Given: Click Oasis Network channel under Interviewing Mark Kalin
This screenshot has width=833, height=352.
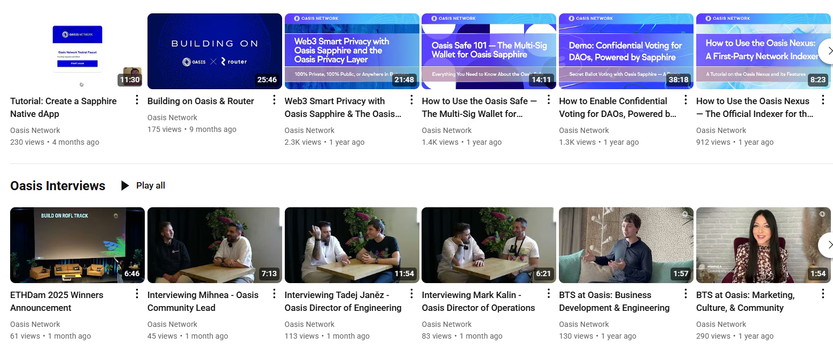Looking at the screenshot, I should point(447,324).
